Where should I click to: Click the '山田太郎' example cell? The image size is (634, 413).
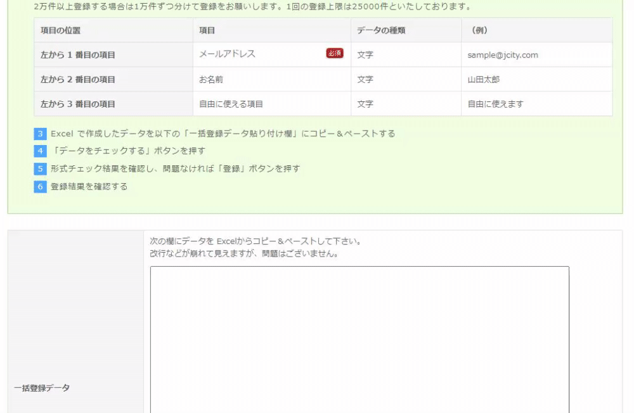(536, 79)
